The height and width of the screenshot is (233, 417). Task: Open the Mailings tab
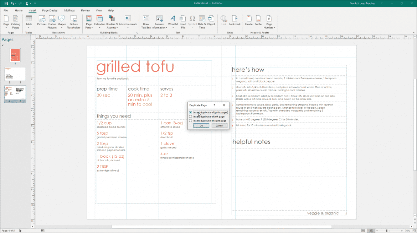pos(69,10)
